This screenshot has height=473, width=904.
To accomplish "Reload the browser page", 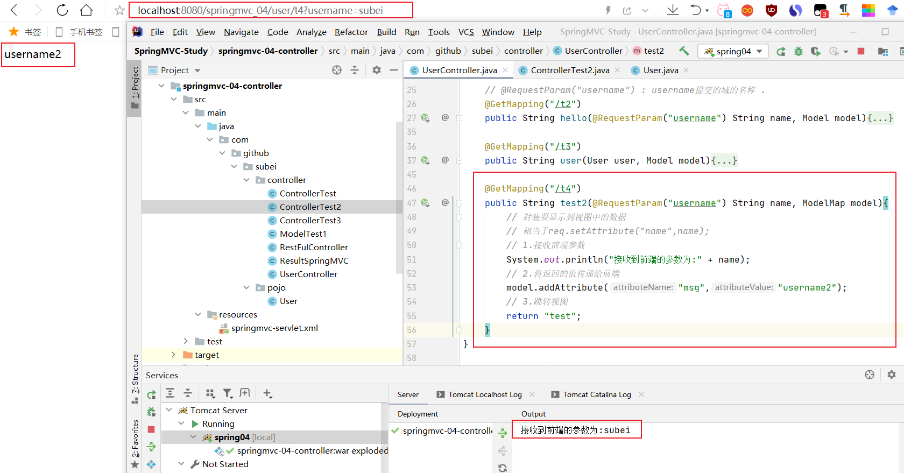I will coord(62,10).
